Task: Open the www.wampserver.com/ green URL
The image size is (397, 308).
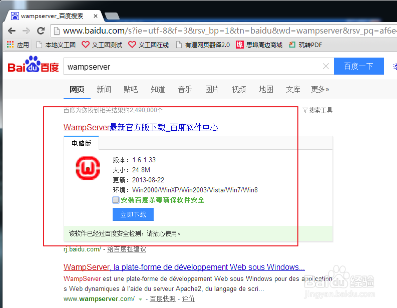Action: click(99, 299)
